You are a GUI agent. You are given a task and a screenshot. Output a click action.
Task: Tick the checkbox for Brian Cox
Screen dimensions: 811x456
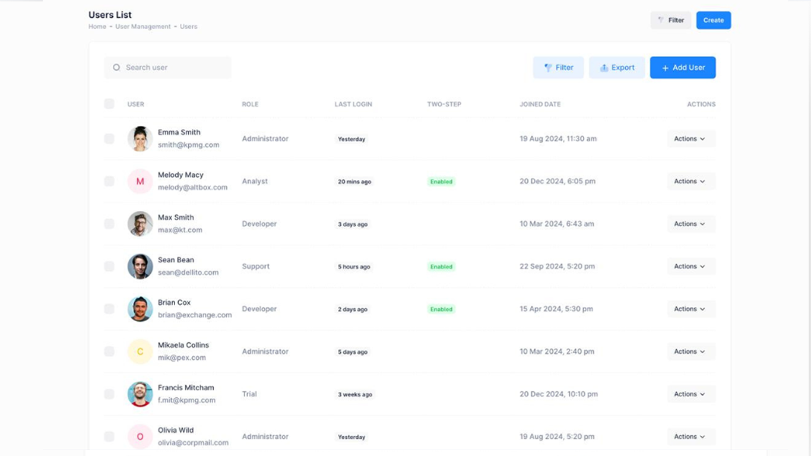(109, 309)
